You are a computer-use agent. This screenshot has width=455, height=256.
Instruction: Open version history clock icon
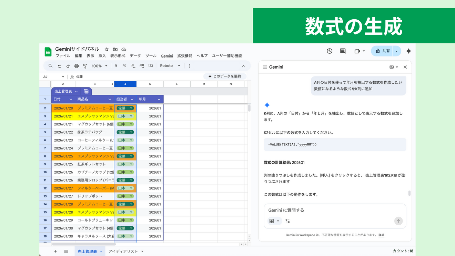point(330,51)
